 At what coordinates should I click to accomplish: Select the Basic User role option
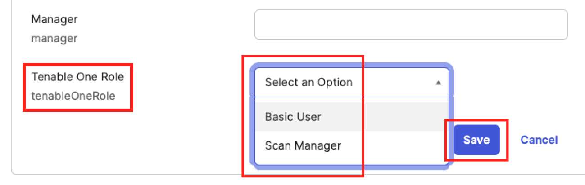293,117
